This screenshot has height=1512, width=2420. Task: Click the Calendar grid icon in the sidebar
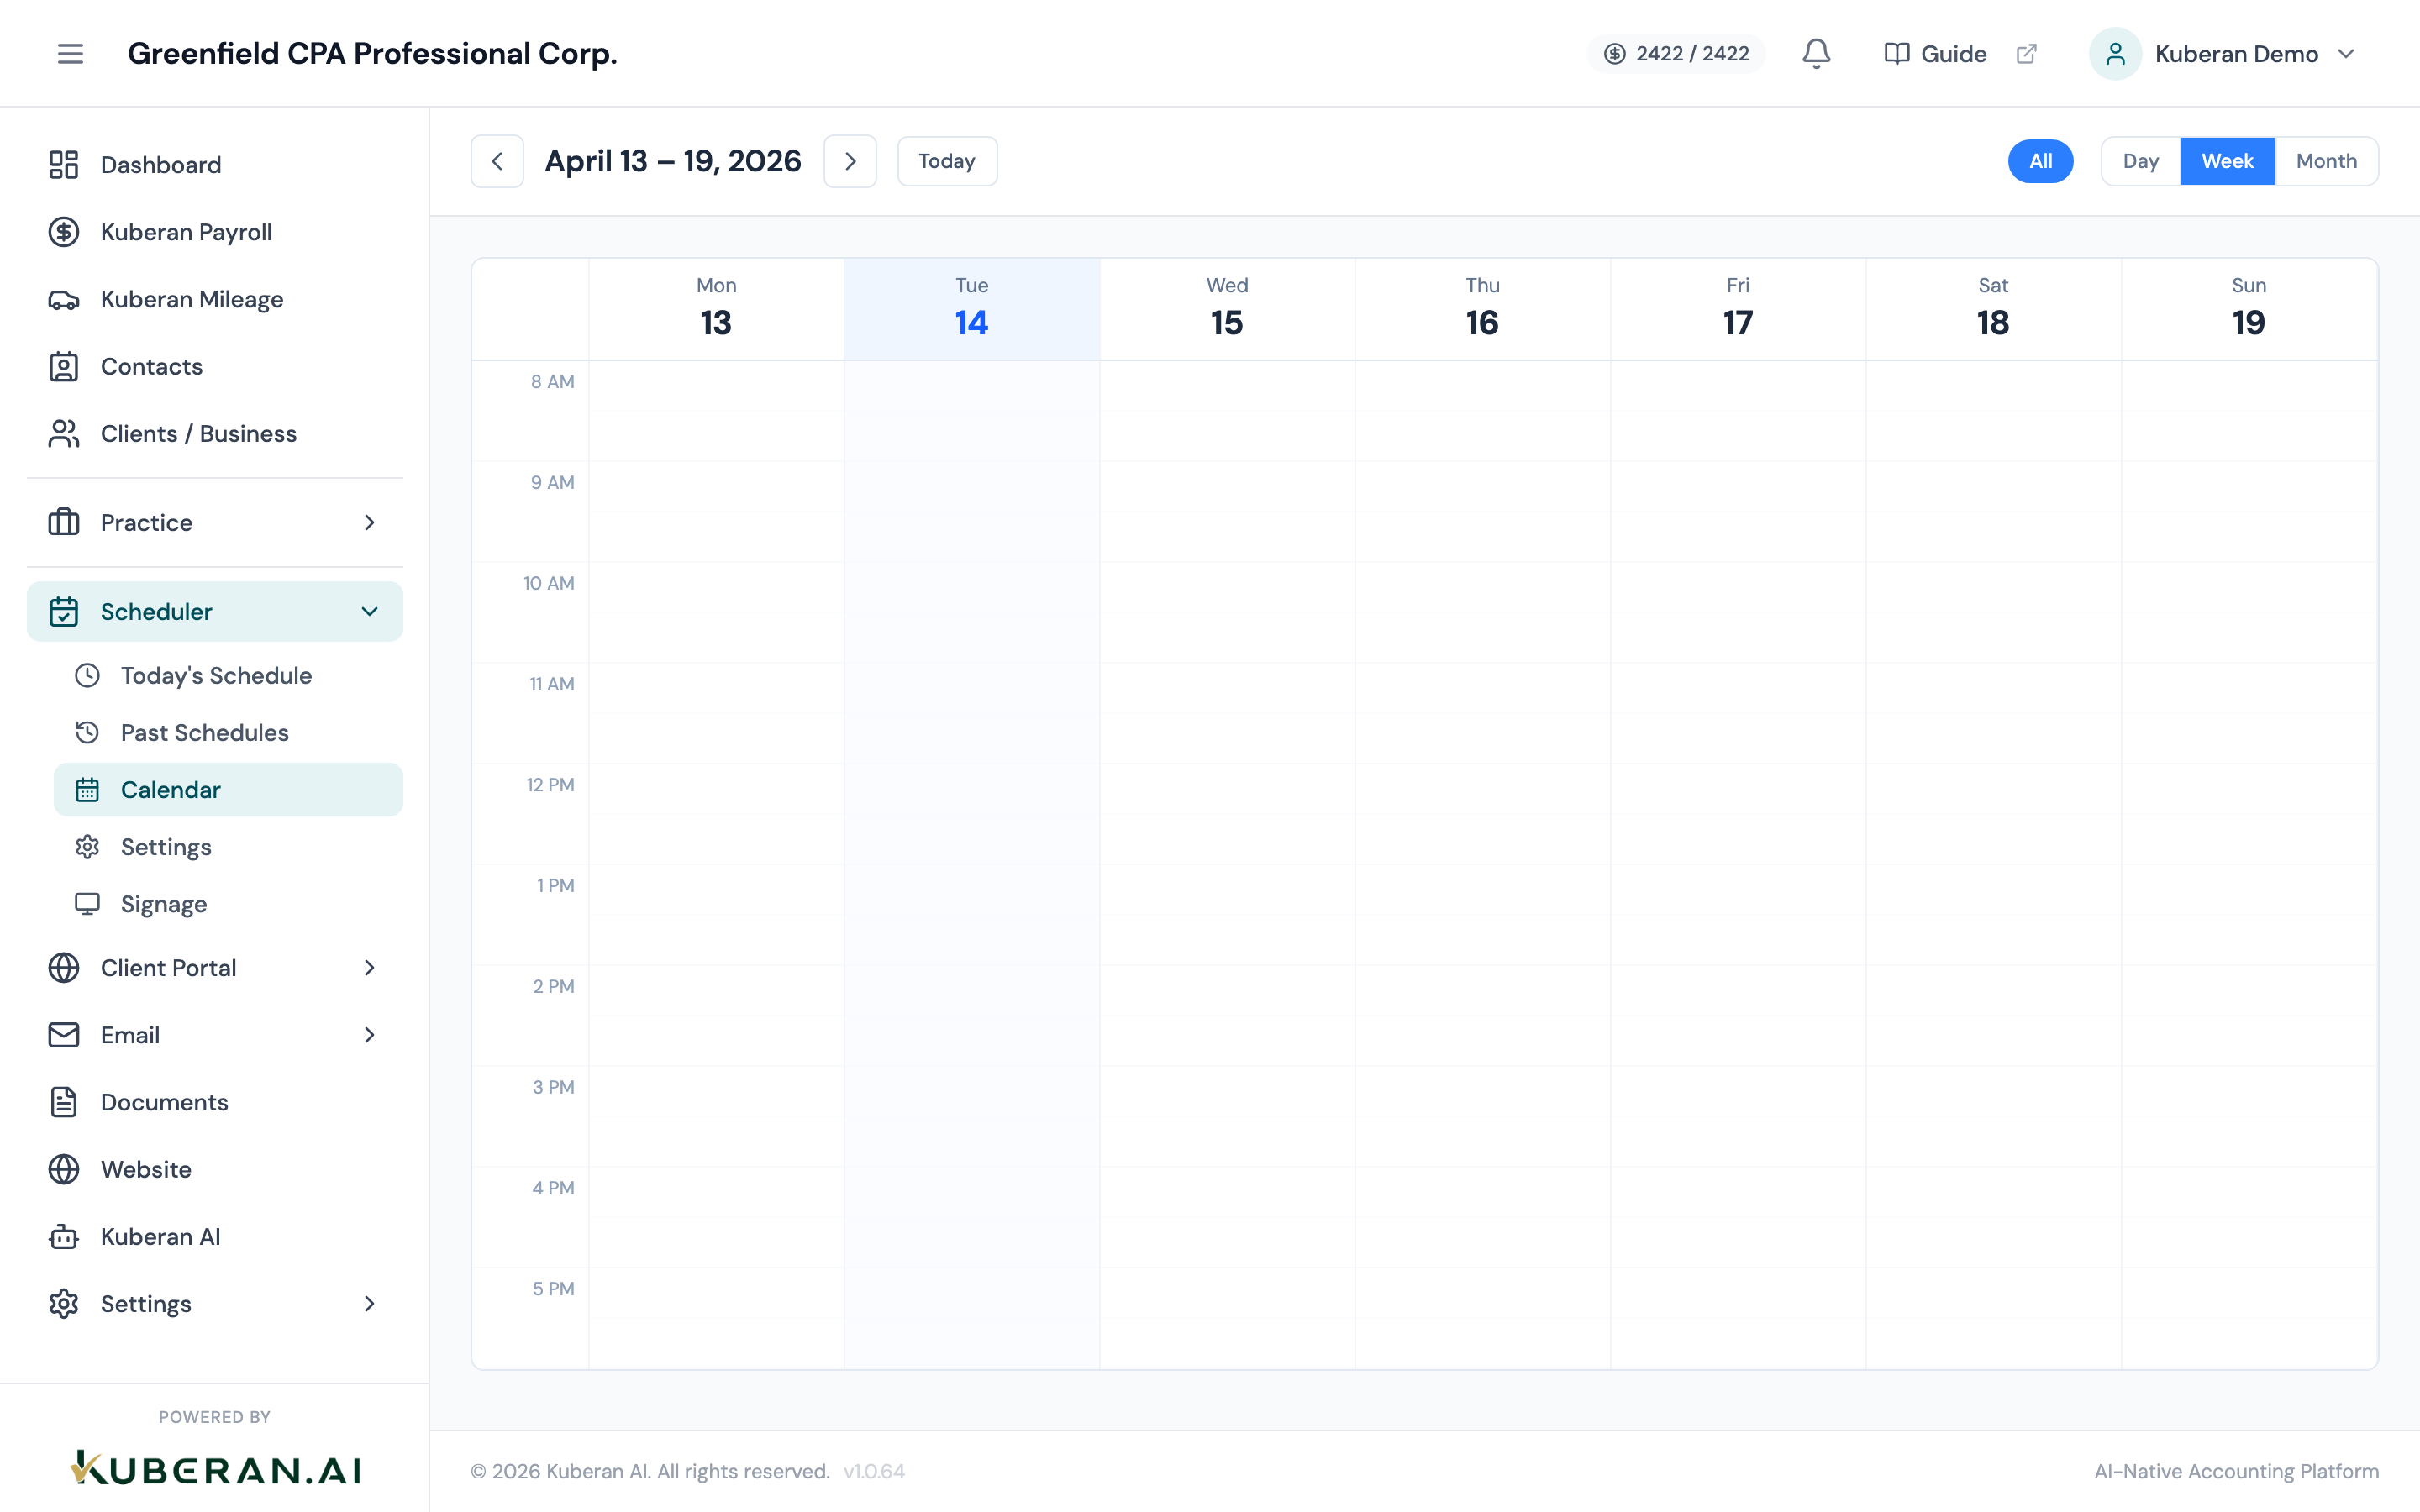[x=87, y=789]
